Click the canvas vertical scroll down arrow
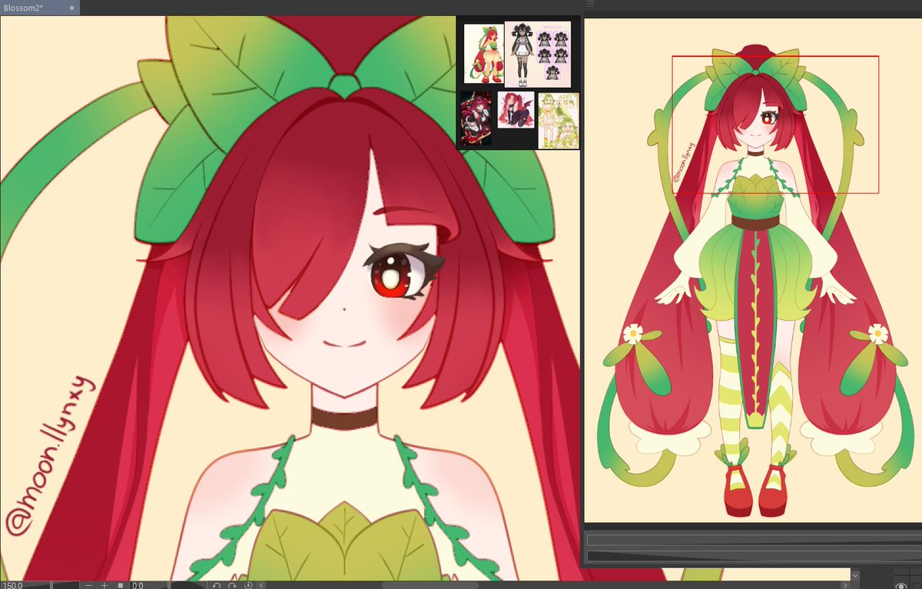 [855, 575]
